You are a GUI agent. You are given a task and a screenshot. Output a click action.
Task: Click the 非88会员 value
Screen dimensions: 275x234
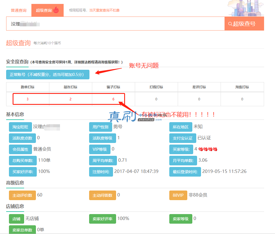click(198, 195)
